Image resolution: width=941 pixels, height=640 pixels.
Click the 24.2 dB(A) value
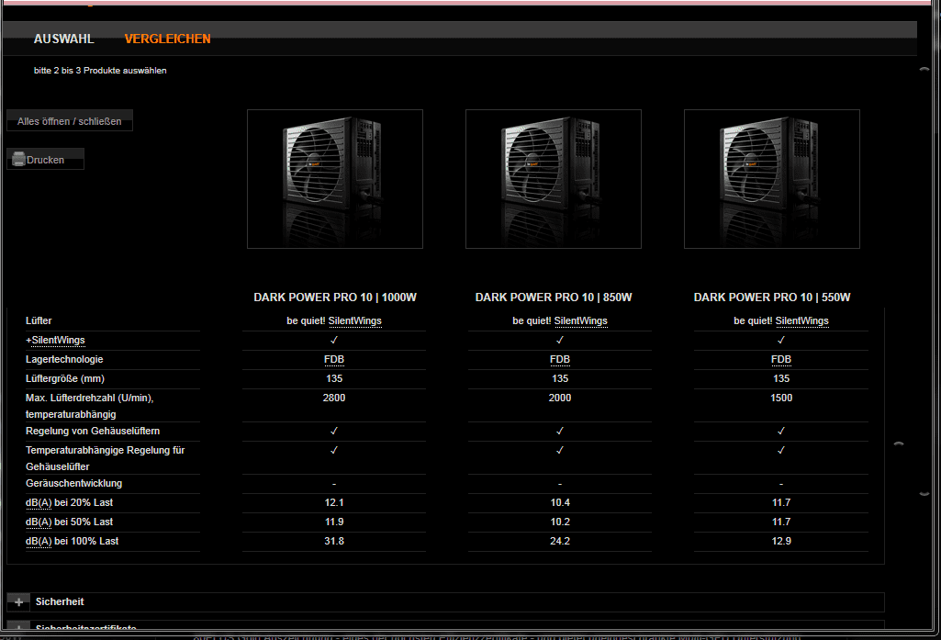(560, 541)
